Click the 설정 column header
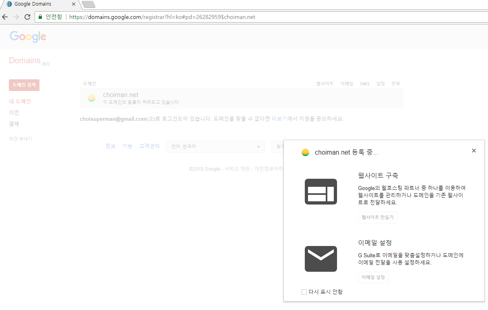This screenshot has height=310, width=488. pos(380,84)
